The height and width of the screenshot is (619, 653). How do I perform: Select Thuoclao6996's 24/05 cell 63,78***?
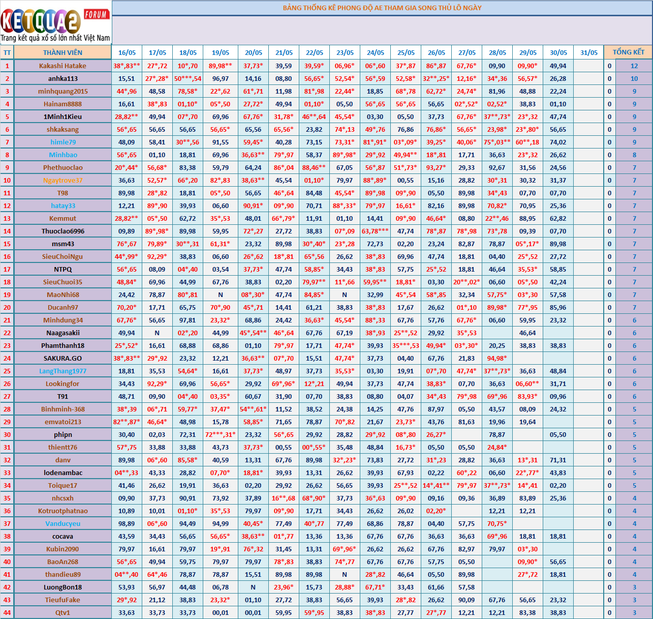(x=375, y=231)
